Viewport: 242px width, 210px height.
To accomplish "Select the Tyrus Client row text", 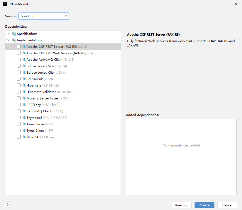I will (x=40, y=131).
